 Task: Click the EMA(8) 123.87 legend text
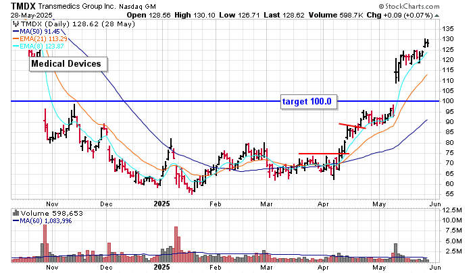click(42, 46)
